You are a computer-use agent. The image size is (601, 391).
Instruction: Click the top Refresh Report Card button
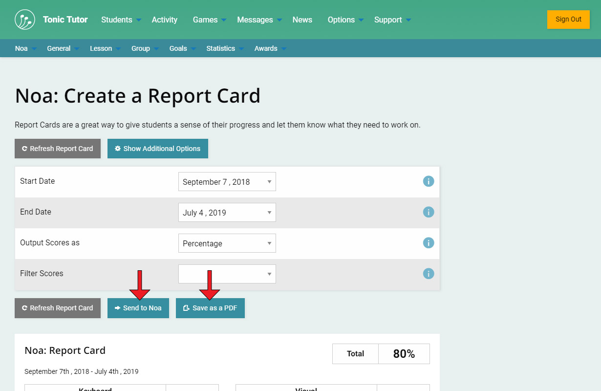click(58, 149)
